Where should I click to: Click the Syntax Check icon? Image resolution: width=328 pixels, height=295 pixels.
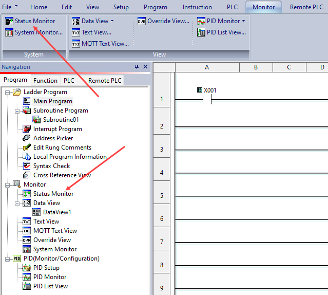27,166
